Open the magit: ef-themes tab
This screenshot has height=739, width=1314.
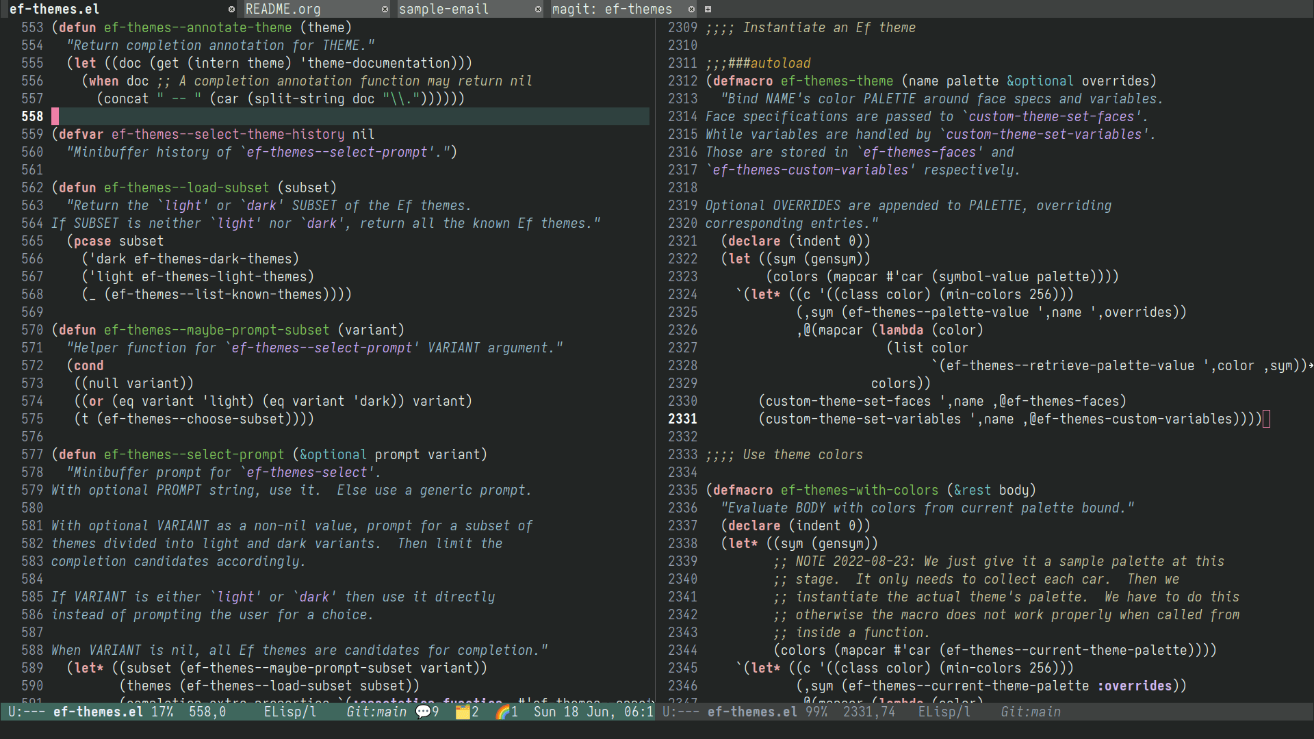[x=612, y=9]
